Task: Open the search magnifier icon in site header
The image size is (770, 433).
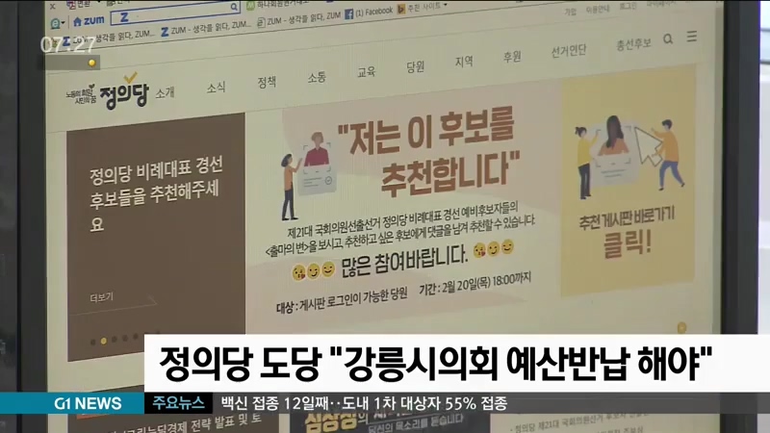Action: coord(666,37)
